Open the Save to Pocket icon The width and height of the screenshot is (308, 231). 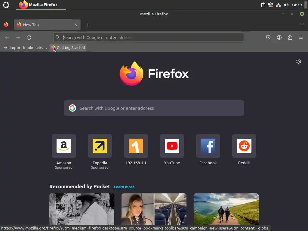point(268,37)
